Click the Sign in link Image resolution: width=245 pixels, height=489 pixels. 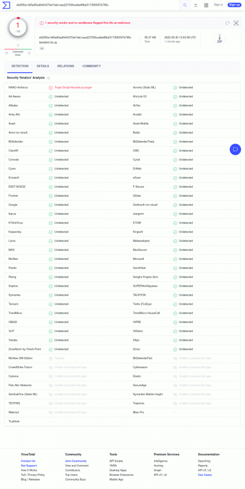point(218,5)
